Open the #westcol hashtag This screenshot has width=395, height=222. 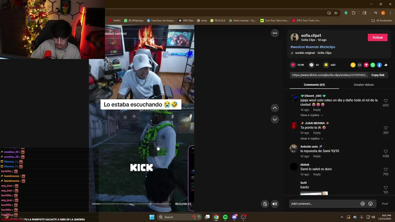point(297,47)
